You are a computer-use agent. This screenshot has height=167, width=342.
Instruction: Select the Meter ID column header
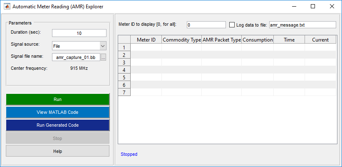pyautogui.click(x=146, y=40)
